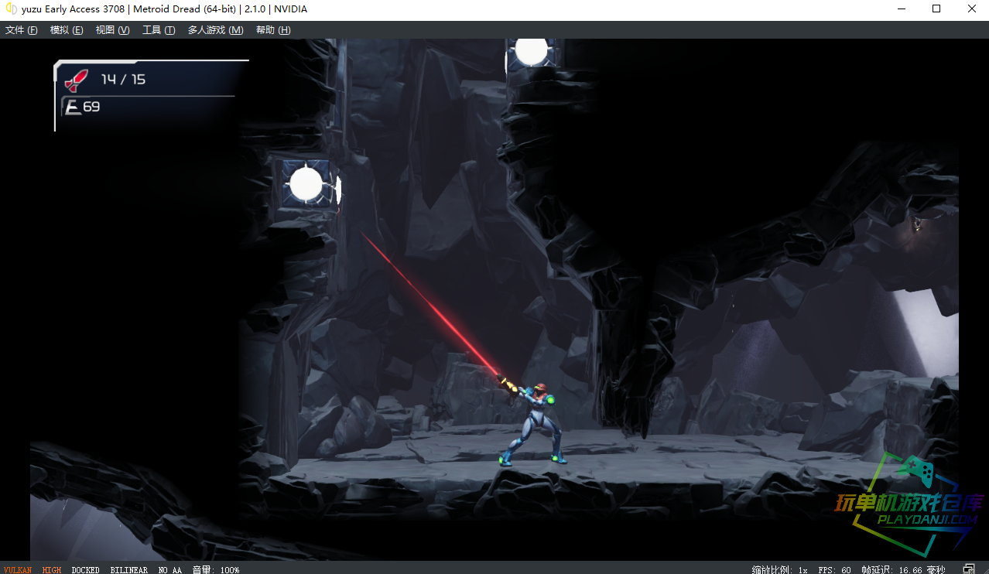Open the BILINEAR filter selector

tap(128, 570)
